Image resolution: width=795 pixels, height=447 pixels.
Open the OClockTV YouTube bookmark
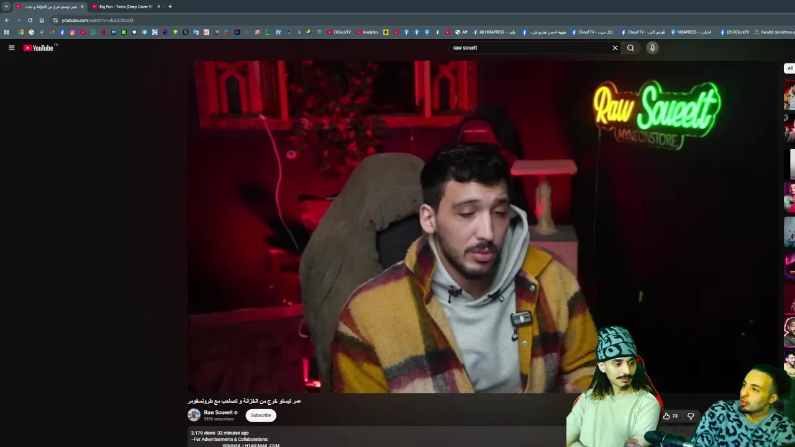(x=339, y=32)
